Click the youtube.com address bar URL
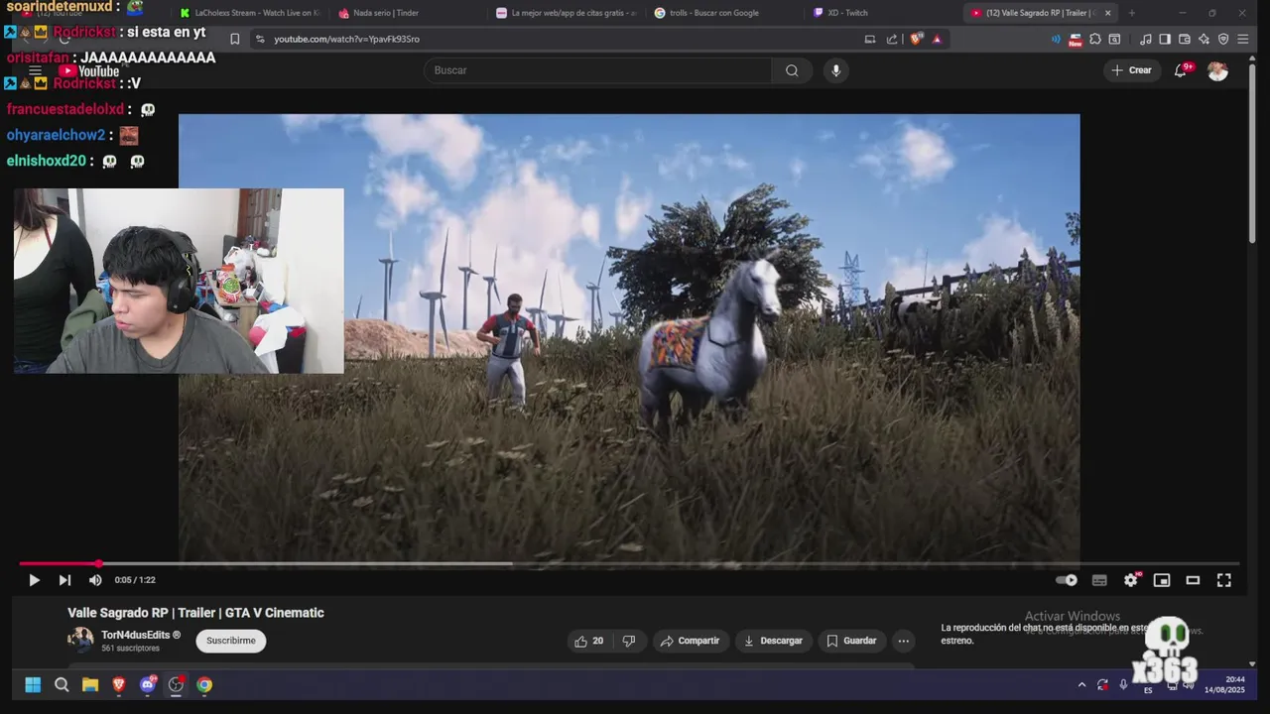 (346, 39)
